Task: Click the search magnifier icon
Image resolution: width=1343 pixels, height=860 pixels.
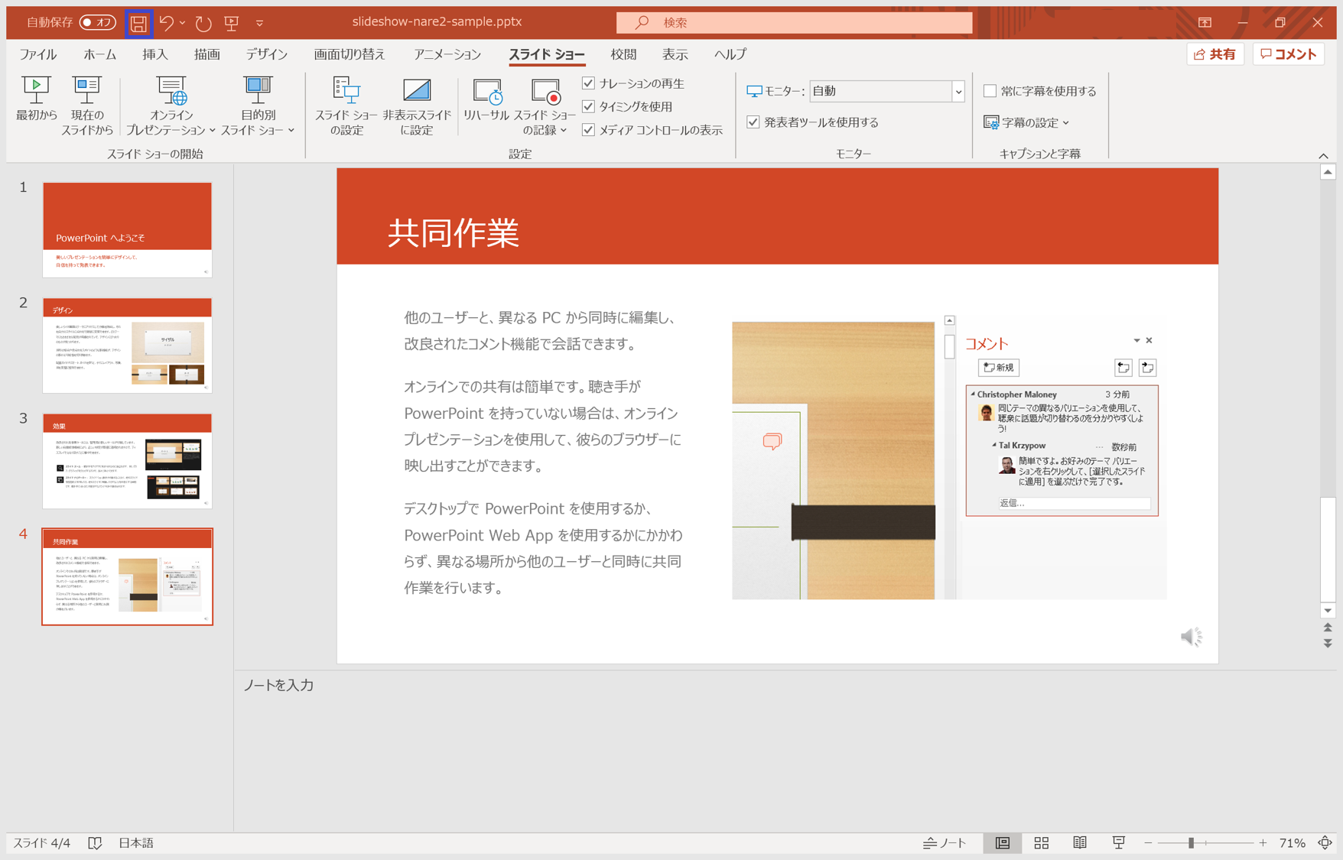Action: pyautogui.click(x=642, y=23)
